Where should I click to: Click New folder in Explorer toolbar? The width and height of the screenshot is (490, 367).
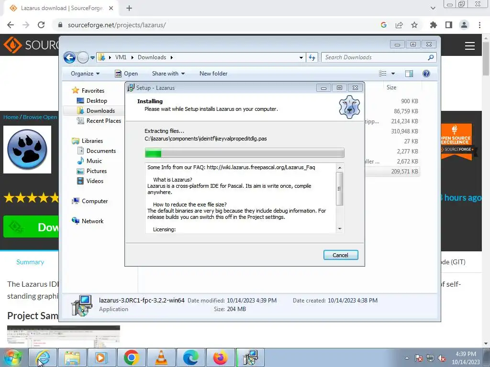click(x=213, y=74)
